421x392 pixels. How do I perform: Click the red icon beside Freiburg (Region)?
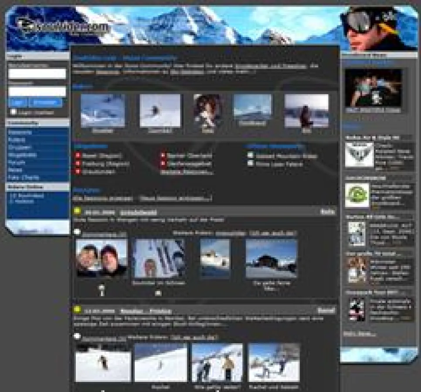click(x=78, y=163)
